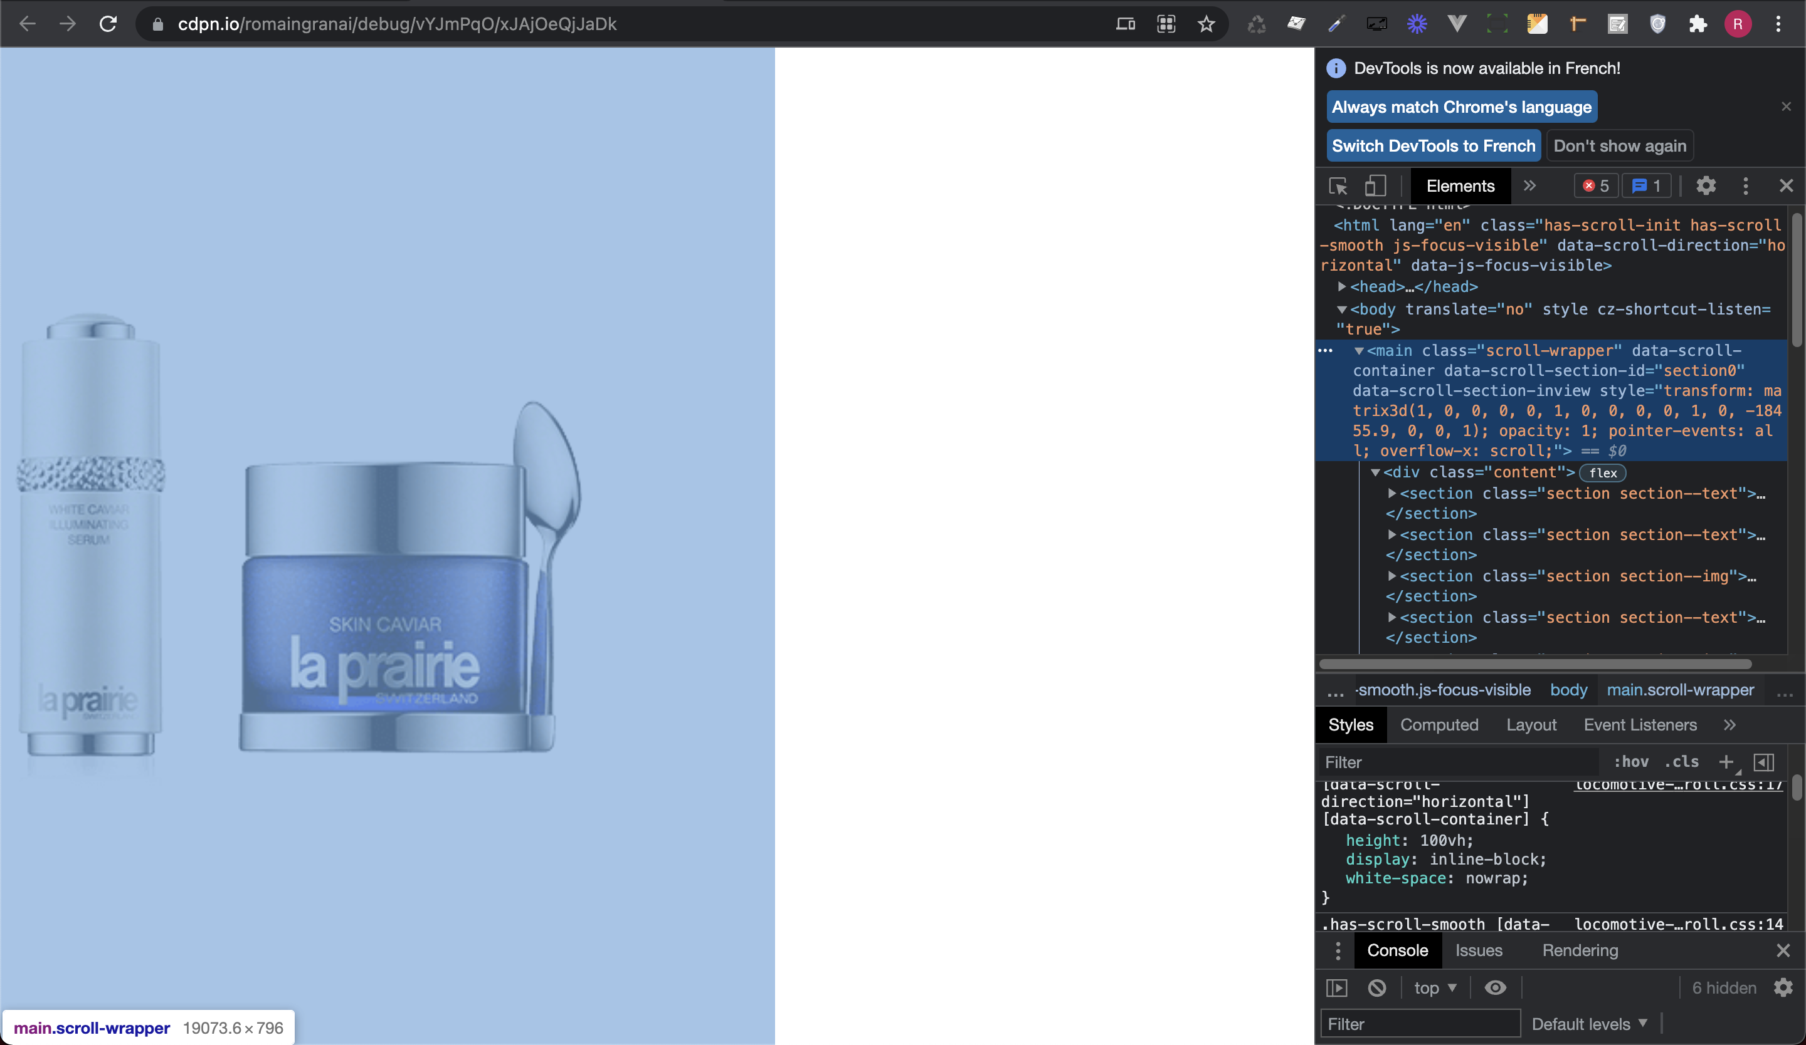1806x1045 pixels.
Task: Toggle the device emulation toolbar
Action: (x=1375, y=186)
